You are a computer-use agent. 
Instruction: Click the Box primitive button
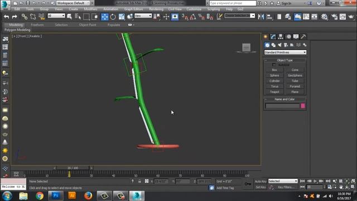[274, 70]
